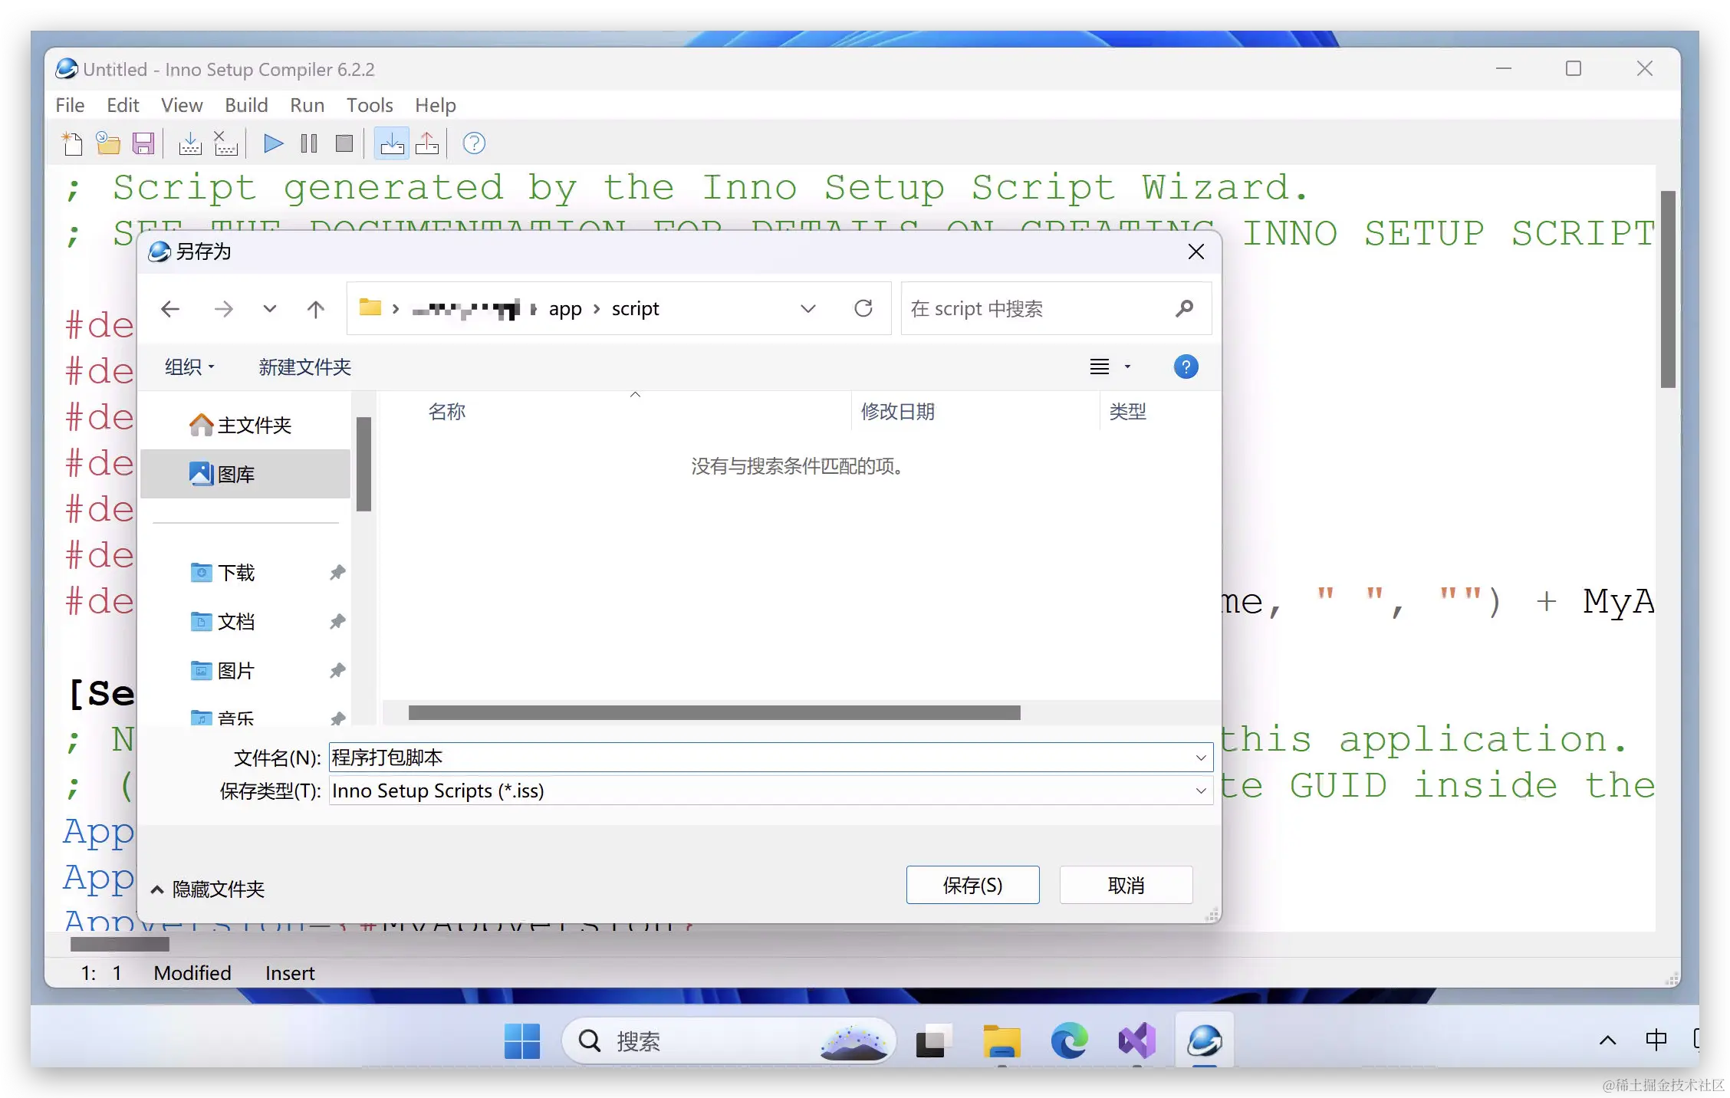Screen dimensions: 1730x1098
Task: Show system tray hidden icons
Action: click(x=1607, y=1040)
